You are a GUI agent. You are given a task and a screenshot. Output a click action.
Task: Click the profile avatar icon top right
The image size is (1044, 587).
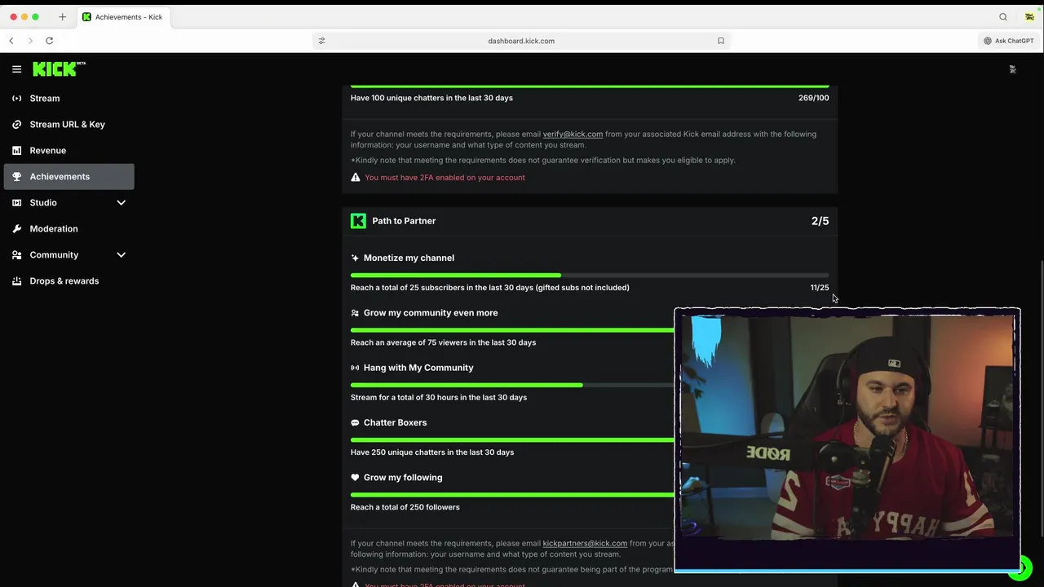click(1012, 69)
